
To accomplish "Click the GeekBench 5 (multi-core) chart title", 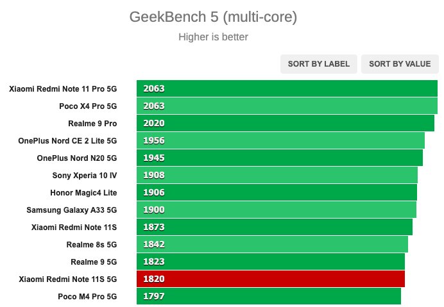I will tap(213, 17).
